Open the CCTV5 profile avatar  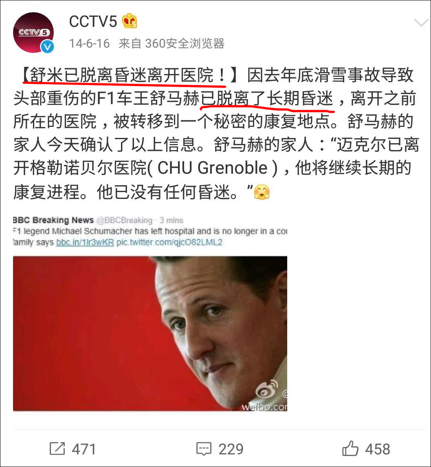pyautogui.click(x=33, y=33)
